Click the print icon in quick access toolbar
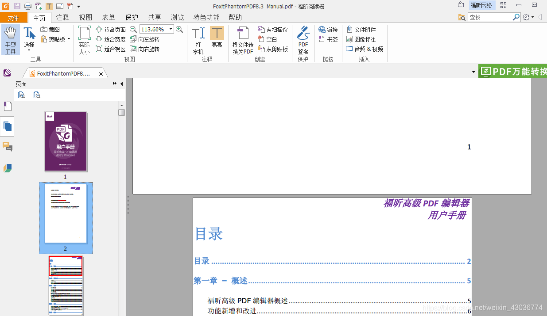The width and height of the screenshot is (547, 316). 27,6
